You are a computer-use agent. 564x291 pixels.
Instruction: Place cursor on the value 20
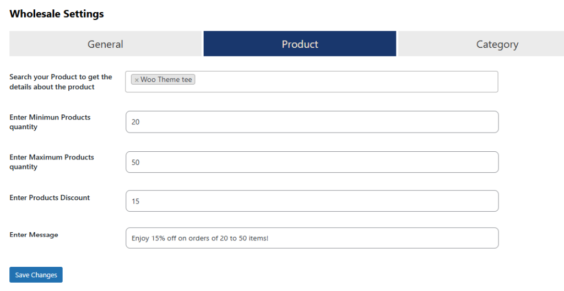[135, 123]
